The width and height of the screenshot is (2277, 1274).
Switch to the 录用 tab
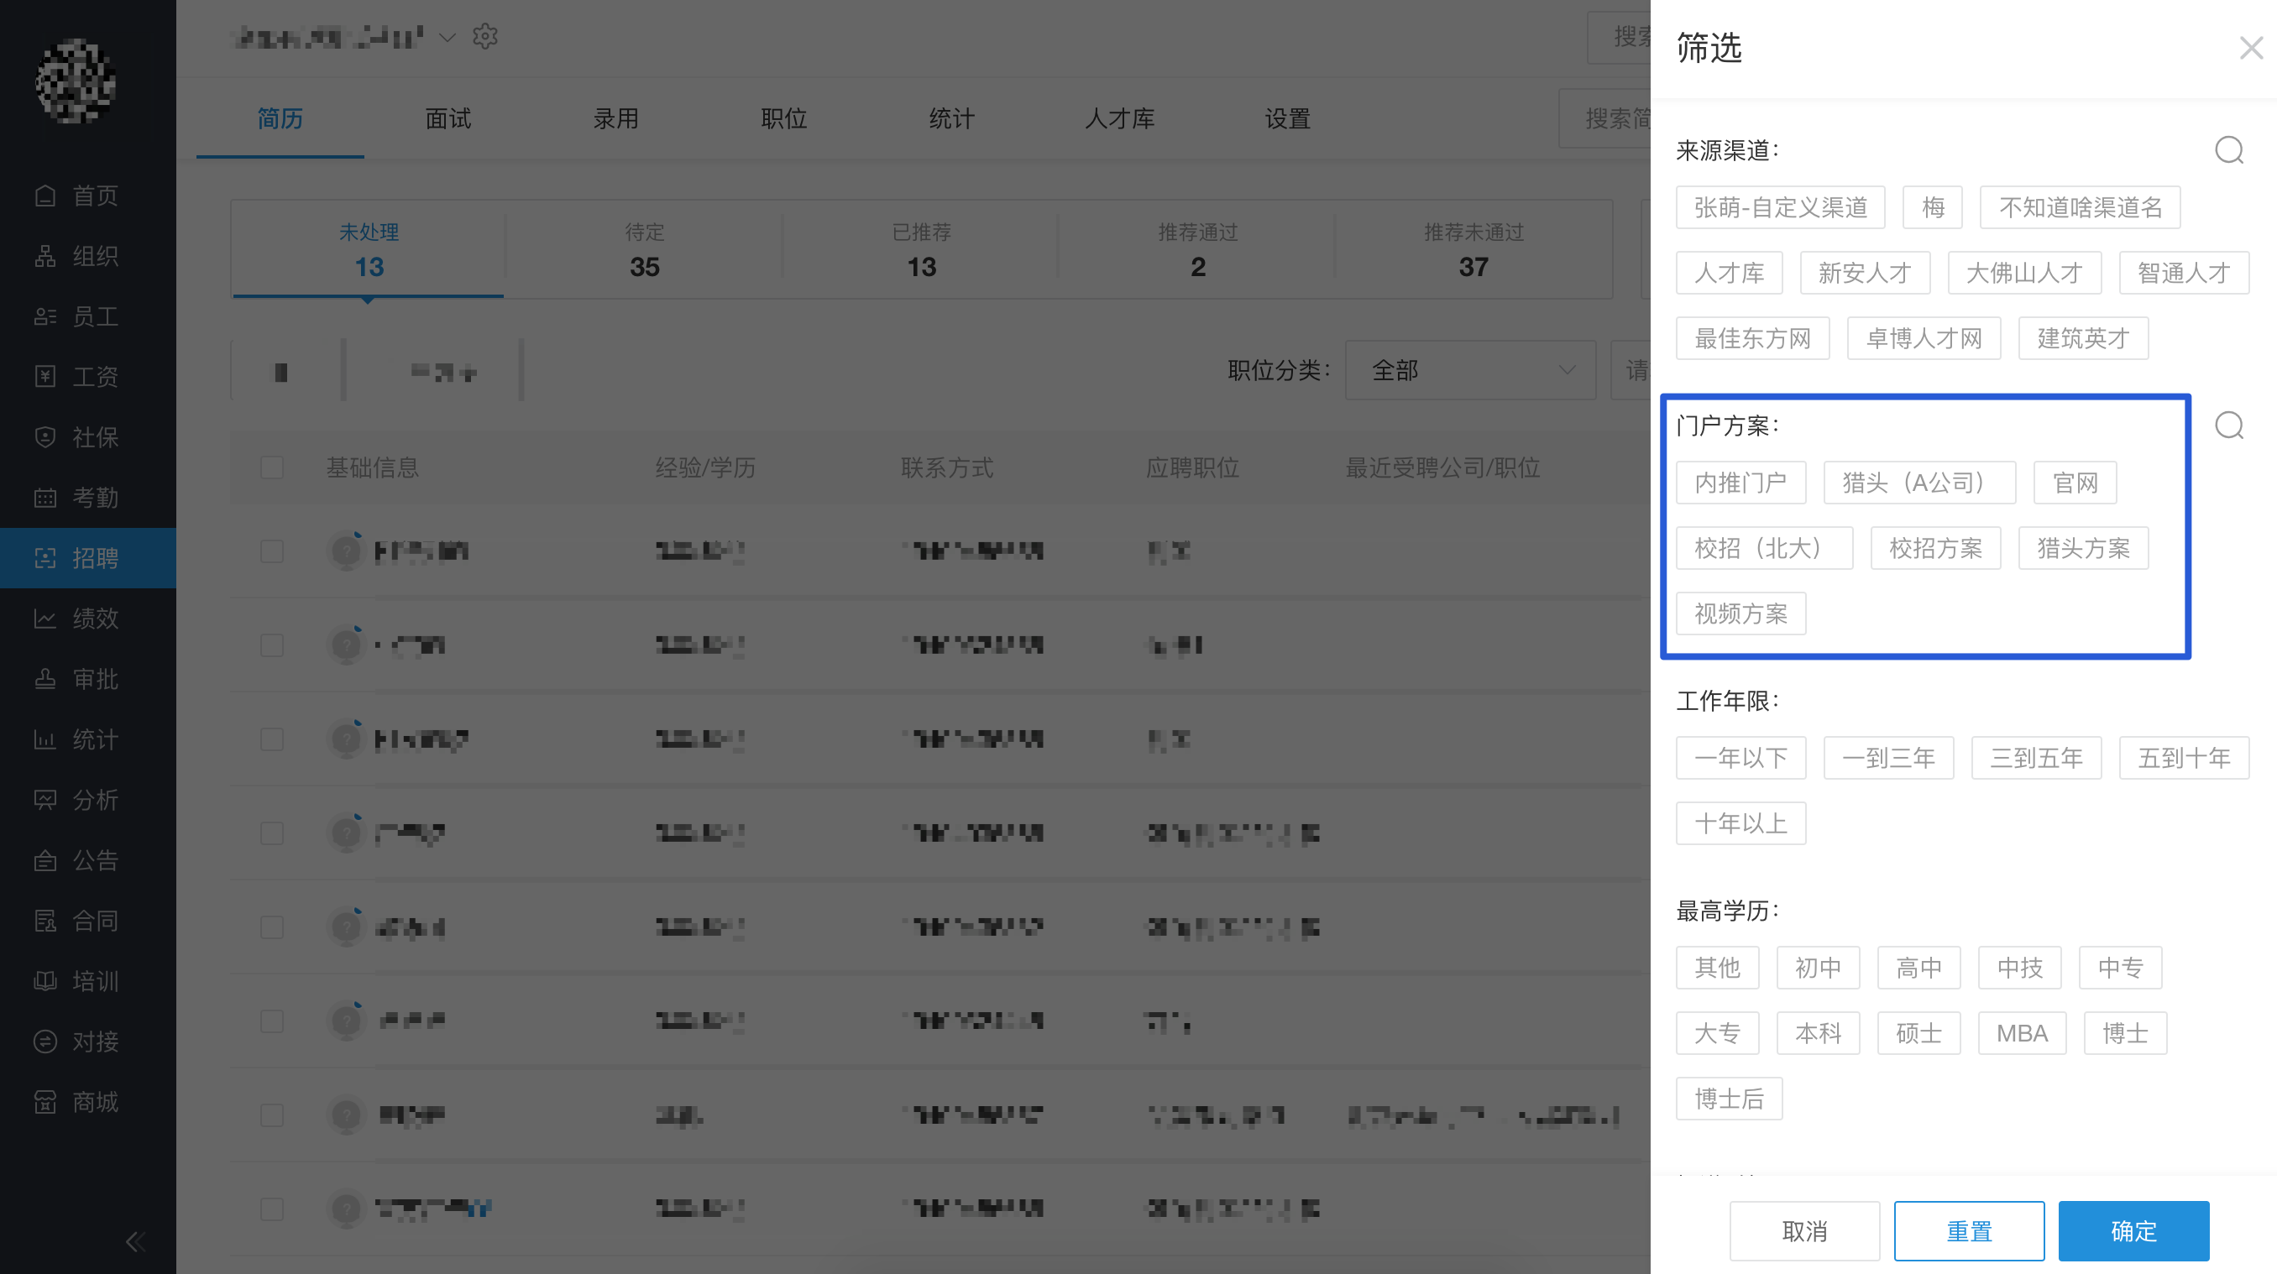[x=616, y=118]
